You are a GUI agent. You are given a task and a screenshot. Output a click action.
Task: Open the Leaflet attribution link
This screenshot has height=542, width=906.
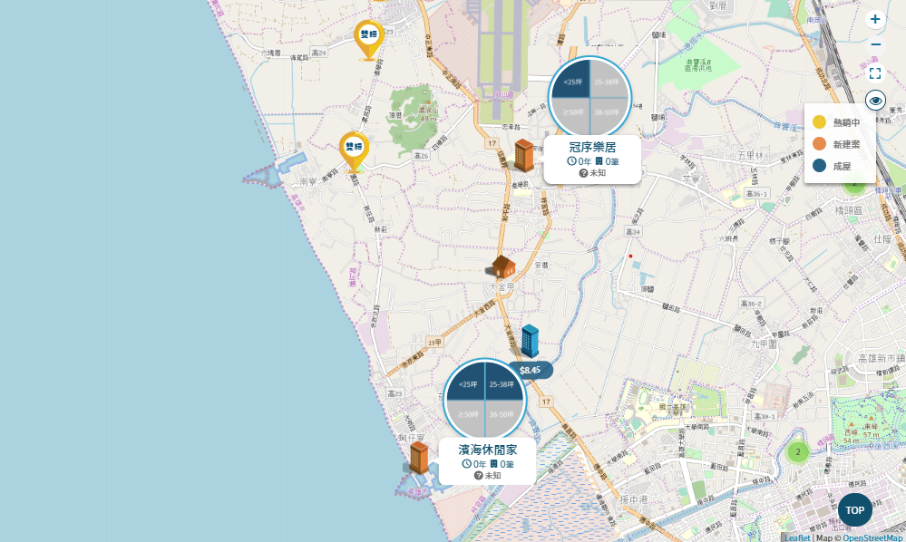tap(797, 537)
